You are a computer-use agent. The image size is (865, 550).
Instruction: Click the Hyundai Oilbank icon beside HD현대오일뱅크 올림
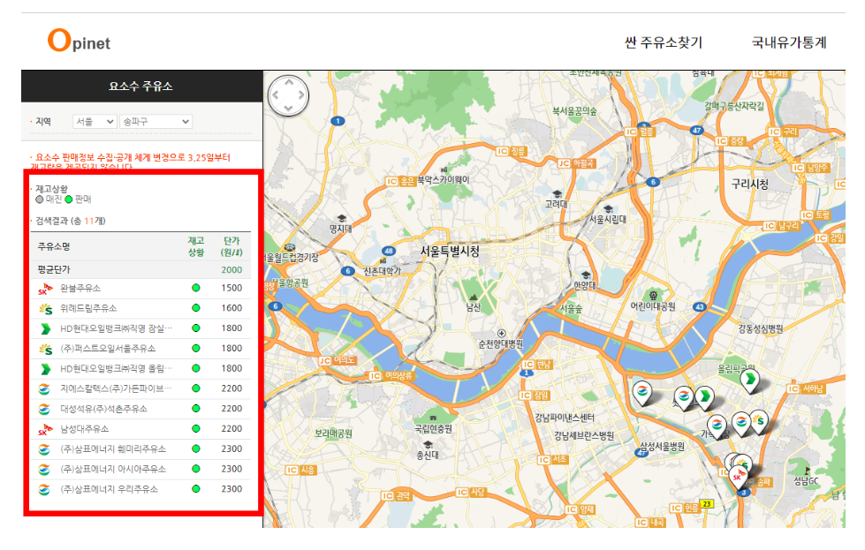pos(45,369)
